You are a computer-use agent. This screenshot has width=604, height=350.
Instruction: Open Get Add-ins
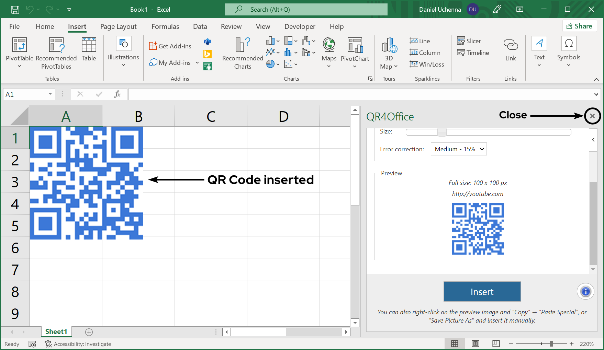pyautogui.click(x=170, y=45)
